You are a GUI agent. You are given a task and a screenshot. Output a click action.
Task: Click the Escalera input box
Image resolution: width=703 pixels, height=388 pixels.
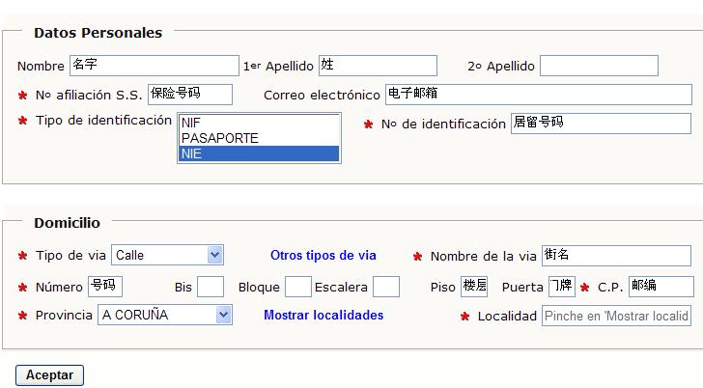[385, 287]
